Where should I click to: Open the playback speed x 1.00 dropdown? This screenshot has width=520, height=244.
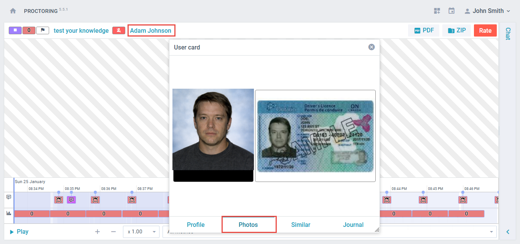point(141,231)
